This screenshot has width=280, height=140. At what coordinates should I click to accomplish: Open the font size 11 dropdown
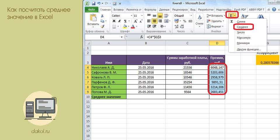pyautogui.click(x=142, y=16)
